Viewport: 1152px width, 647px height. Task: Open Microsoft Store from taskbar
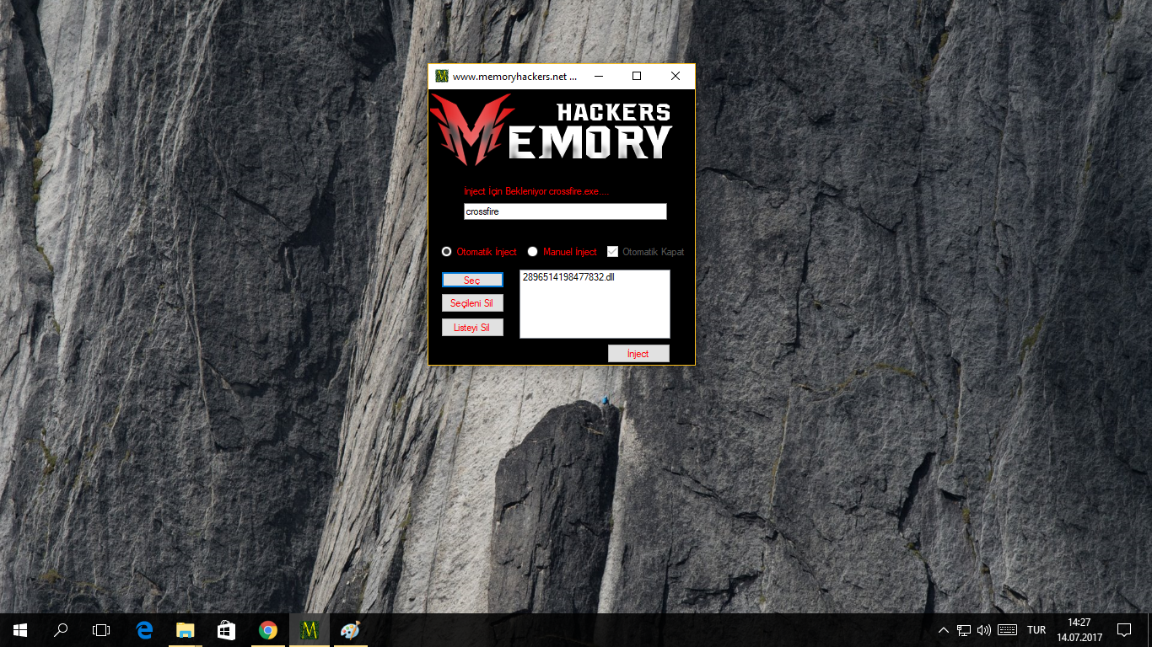227,630
